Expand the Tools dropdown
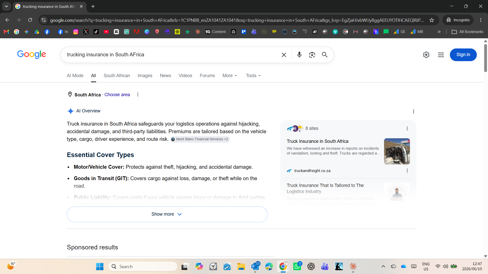Image resolution: width=488 pixels, height=274 pixels. (253, 76)
